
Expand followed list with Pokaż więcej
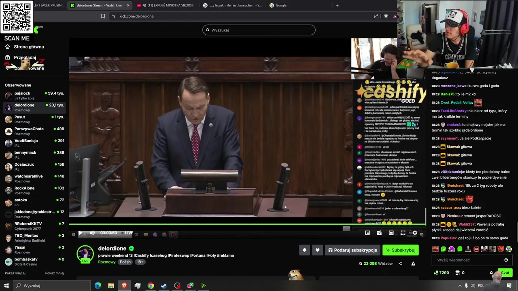pyautogui.click(x=15, y=273)
